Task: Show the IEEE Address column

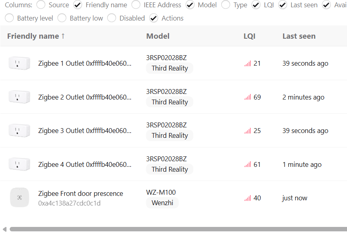Action: [136, 5]
